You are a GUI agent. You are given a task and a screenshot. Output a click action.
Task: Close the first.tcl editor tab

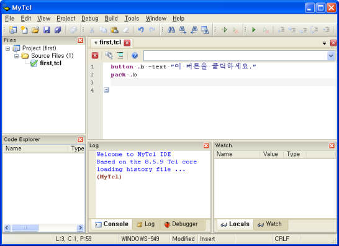[127, 43]
